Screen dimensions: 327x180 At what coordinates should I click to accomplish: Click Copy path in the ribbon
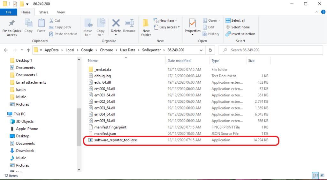[x=60, y=27]
